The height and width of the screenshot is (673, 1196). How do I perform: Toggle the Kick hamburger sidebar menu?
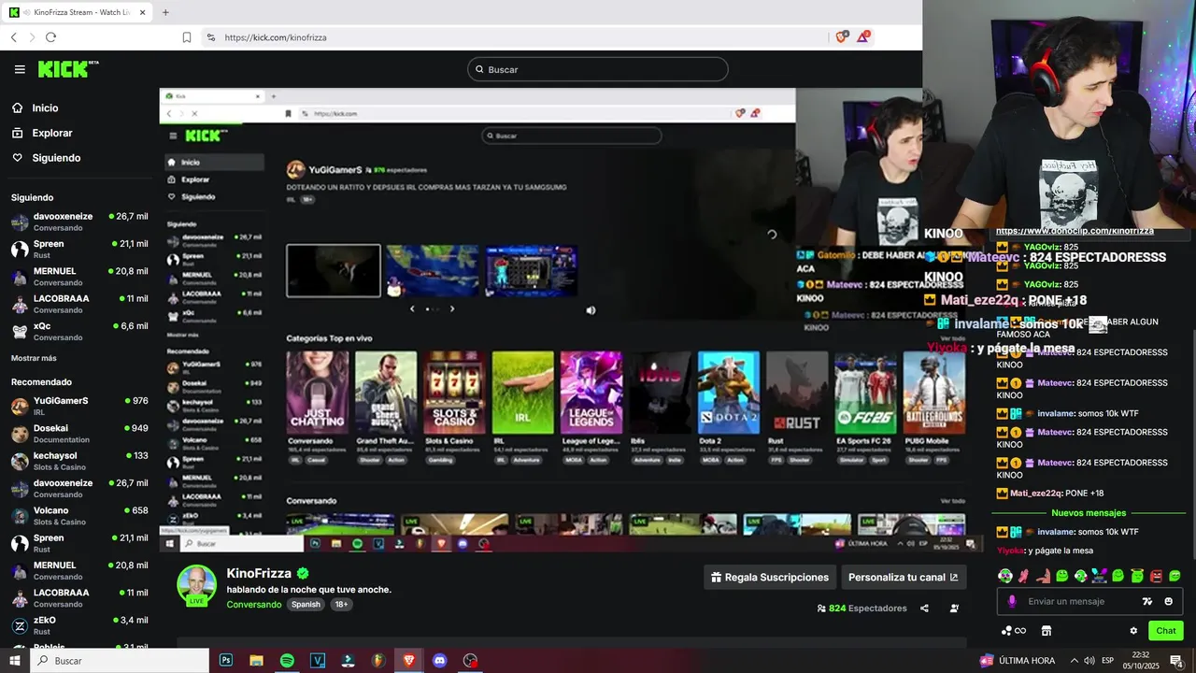click(20, 69)
